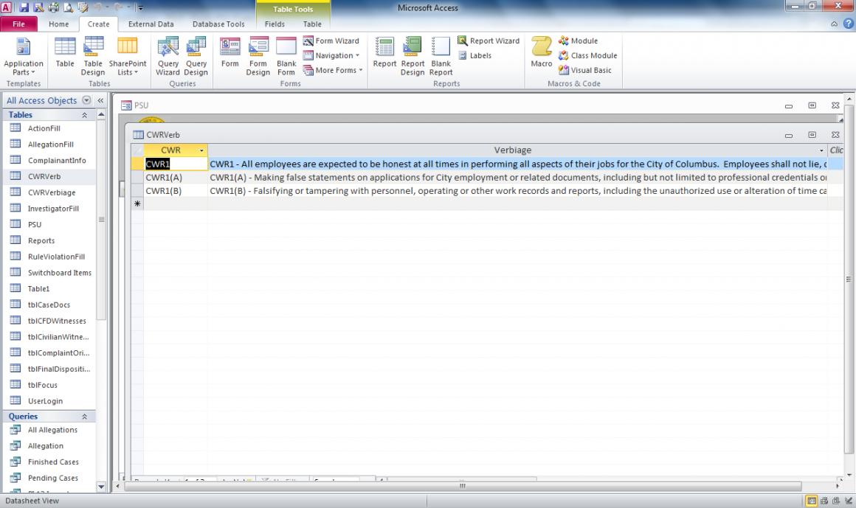The height and width of the screenshot is (508, 856).
Task: Collapse the Queries group
Action: point(85,417)
